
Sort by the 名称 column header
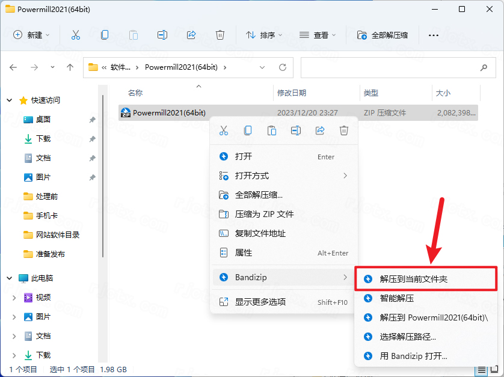click(135, 93)
